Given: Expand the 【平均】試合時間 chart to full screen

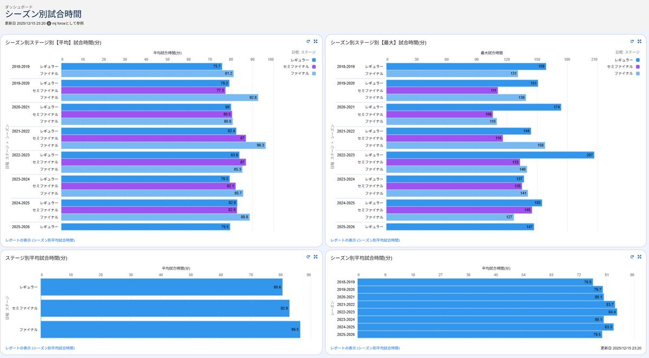Looking at the screenshot, I should point(315,41).
